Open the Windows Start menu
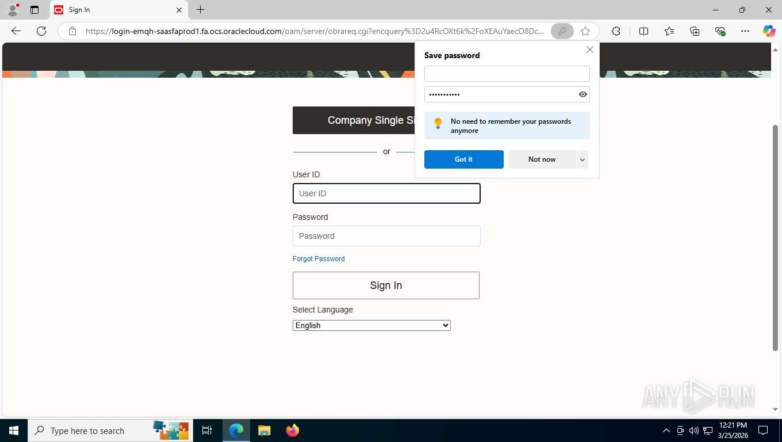782x442 pixels. click(14, 430)
